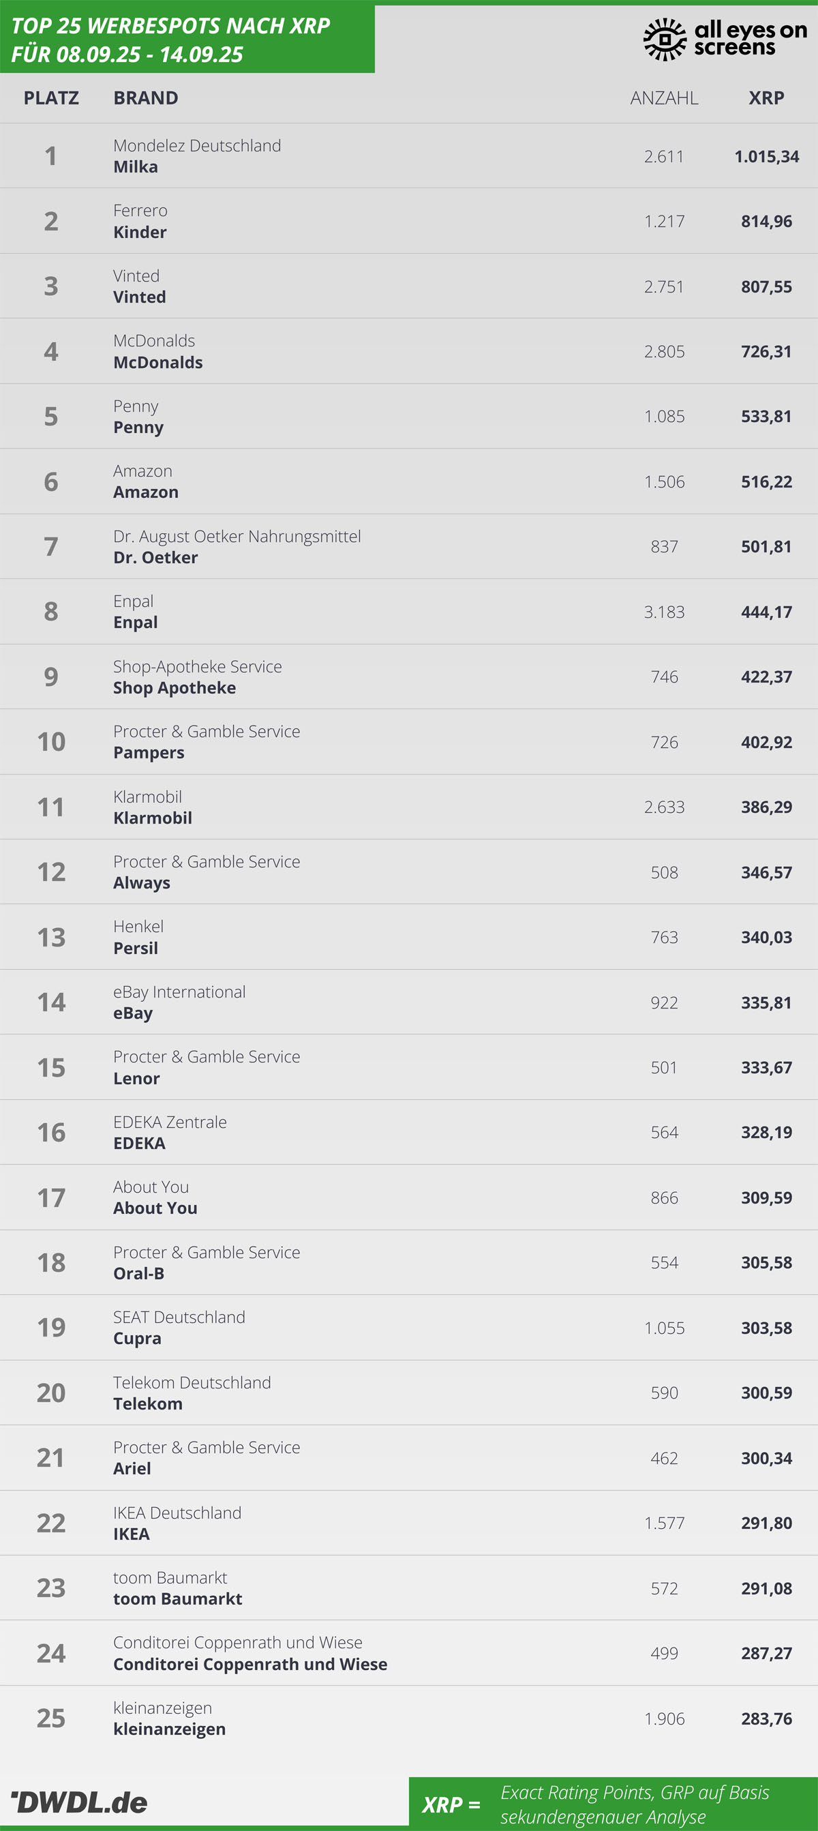
Task: Select the Kinder brand name
Action: pos(140,233)
